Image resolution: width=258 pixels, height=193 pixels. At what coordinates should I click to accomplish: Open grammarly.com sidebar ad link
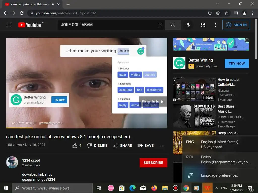(206, 66)
